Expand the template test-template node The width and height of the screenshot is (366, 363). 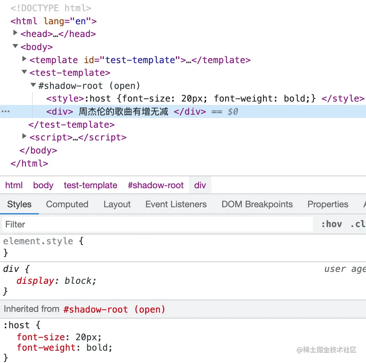(x=24, y=59)
